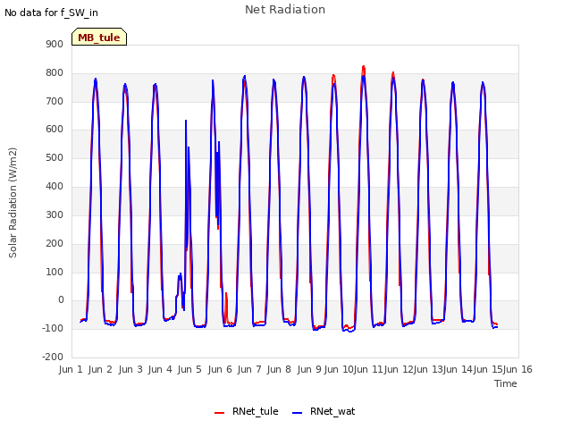The image size is (572, 429).
Task: Click the Time axis title
Action: [x=506, y=383]
